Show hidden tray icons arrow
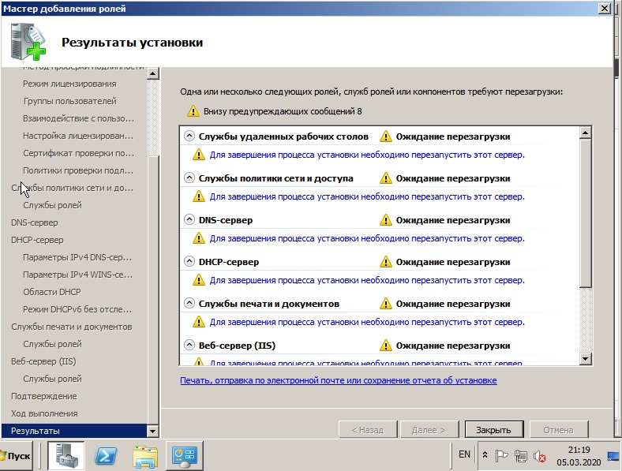Viewport: 622px width, 471px height. pos(485,455)
